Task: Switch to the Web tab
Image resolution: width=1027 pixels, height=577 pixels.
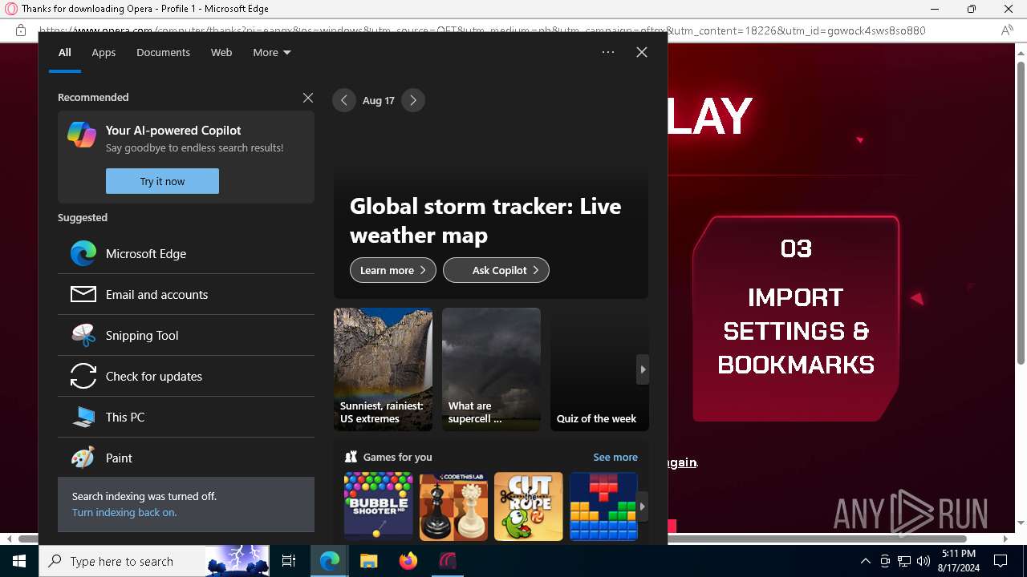Action: click(221, 52)
